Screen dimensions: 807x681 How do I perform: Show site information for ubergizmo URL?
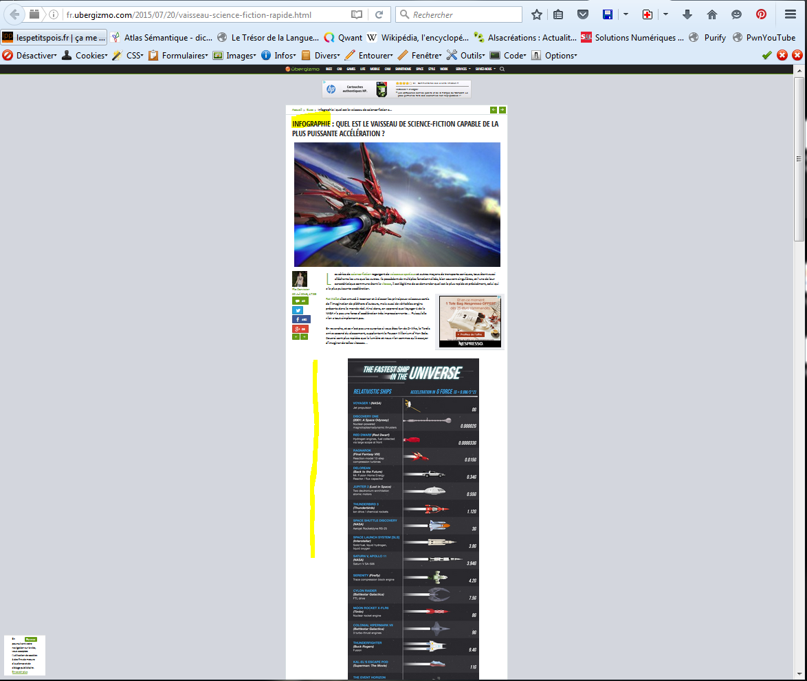[x=54, y=14]
